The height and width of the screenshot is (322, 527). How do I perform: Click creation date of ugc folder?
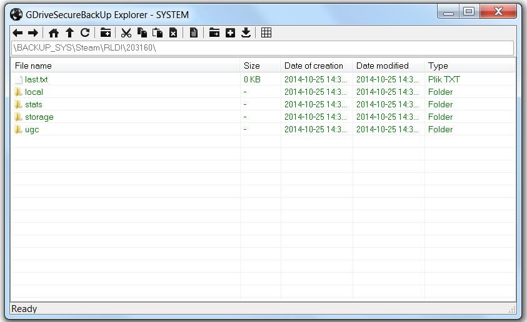click(315, 129)
